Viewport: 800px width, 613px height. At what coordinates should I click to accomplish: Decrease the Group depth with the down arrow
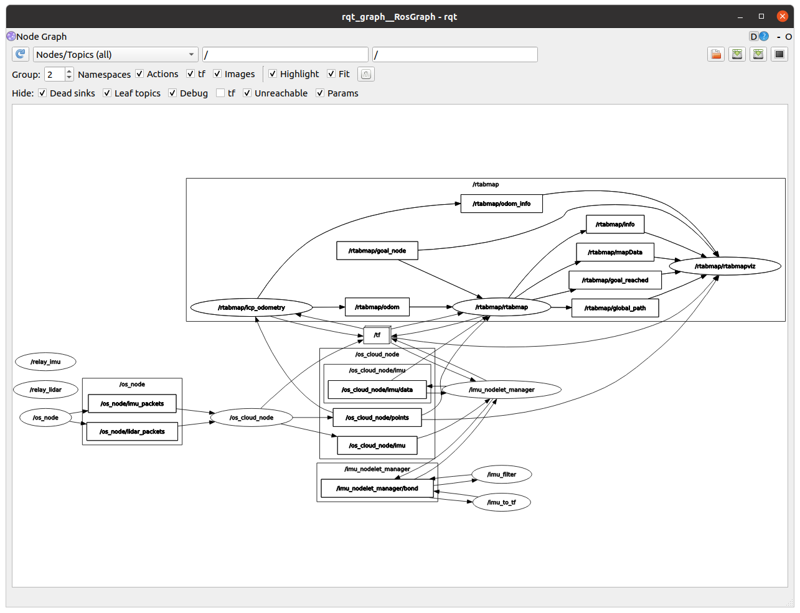click(x=69, y=78)
